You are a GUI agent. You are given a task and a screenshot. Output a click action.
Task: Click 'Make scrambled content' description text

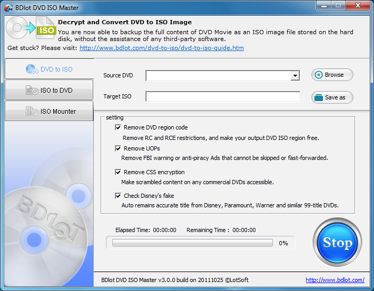tap(197, 182)
